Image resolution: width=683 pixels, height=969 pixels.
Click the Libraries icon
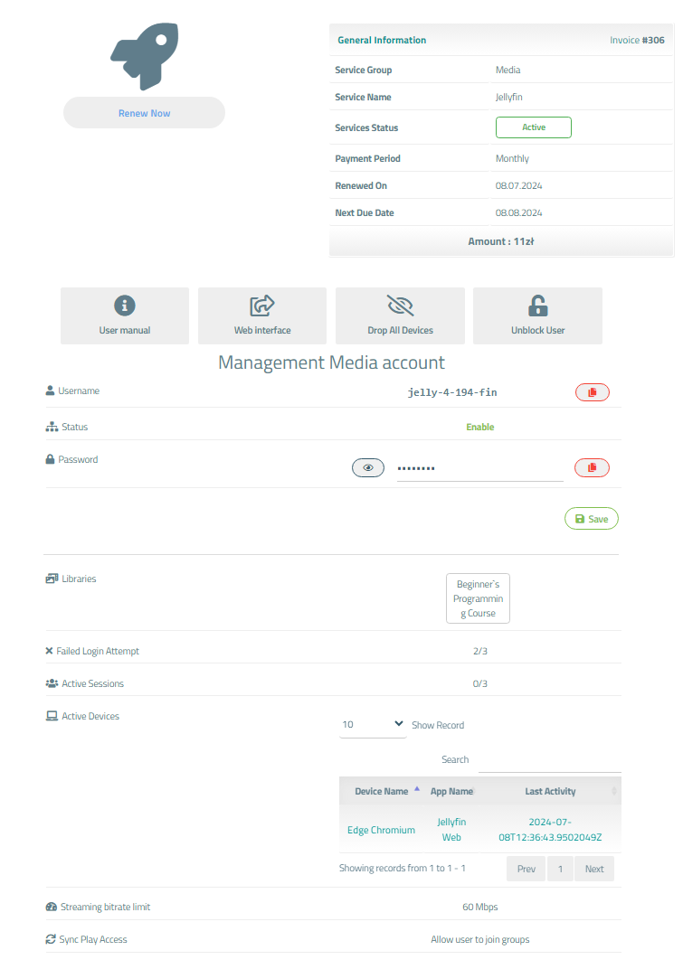click(x=52, y=579)
